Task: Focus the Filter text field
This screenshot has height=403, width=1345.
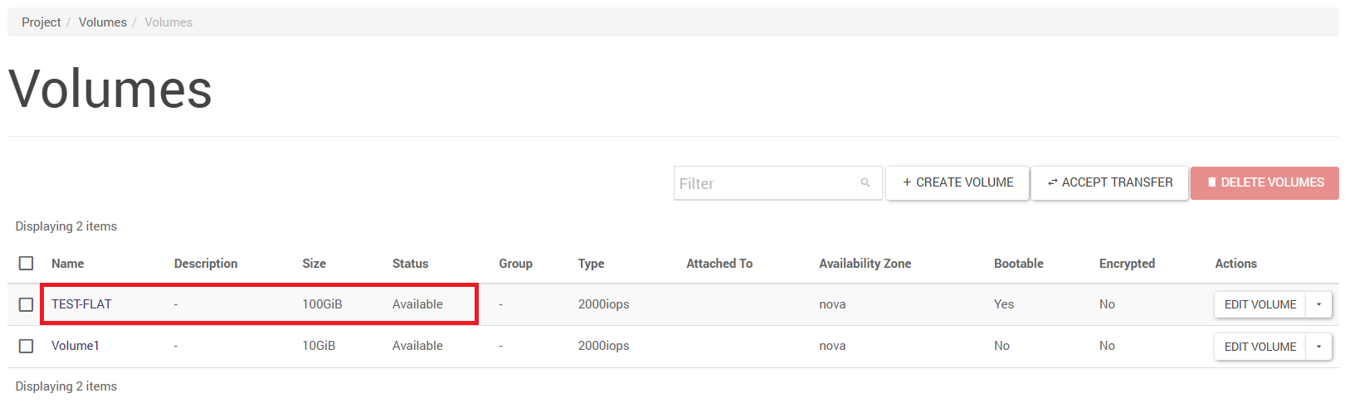Action: (763, 183)
